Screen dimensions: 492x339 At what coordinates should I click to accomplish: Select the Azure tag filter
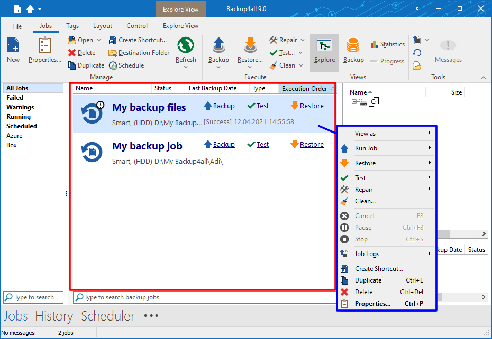[14, 136]
